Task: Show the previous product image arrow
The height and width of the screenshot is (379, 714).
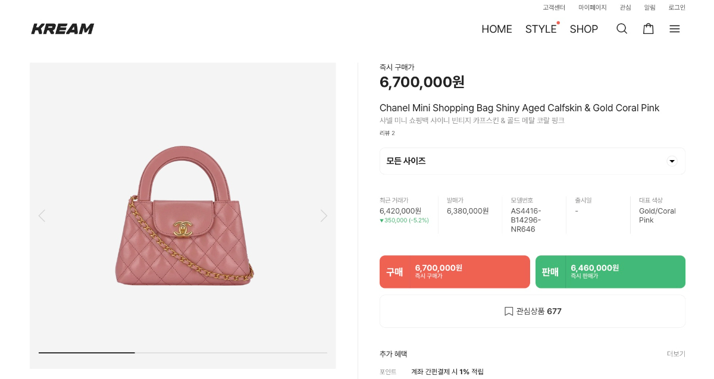Action: pos(42,215)
